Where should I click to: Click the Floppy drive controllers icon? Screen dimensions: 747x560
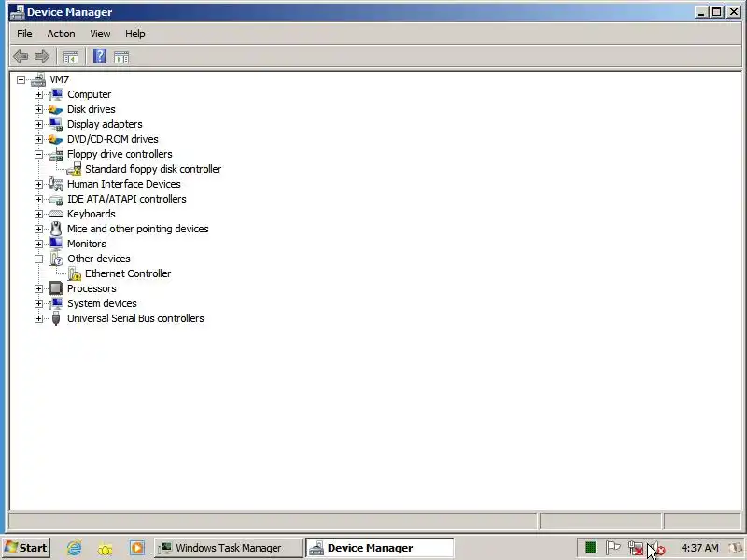click(56, 154)
